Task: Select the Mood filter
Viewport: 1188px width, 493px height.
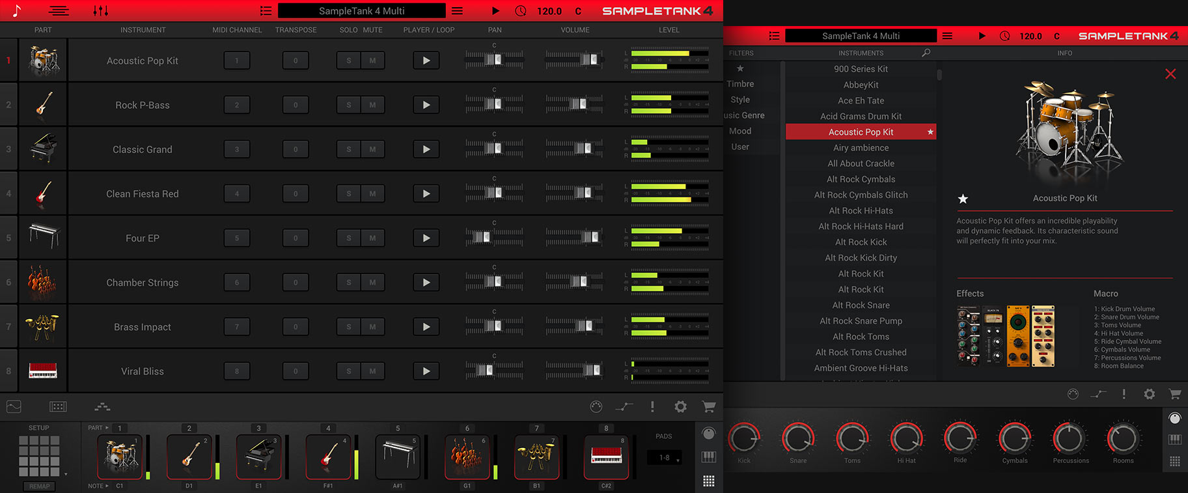Action: (x=740, y=131)
